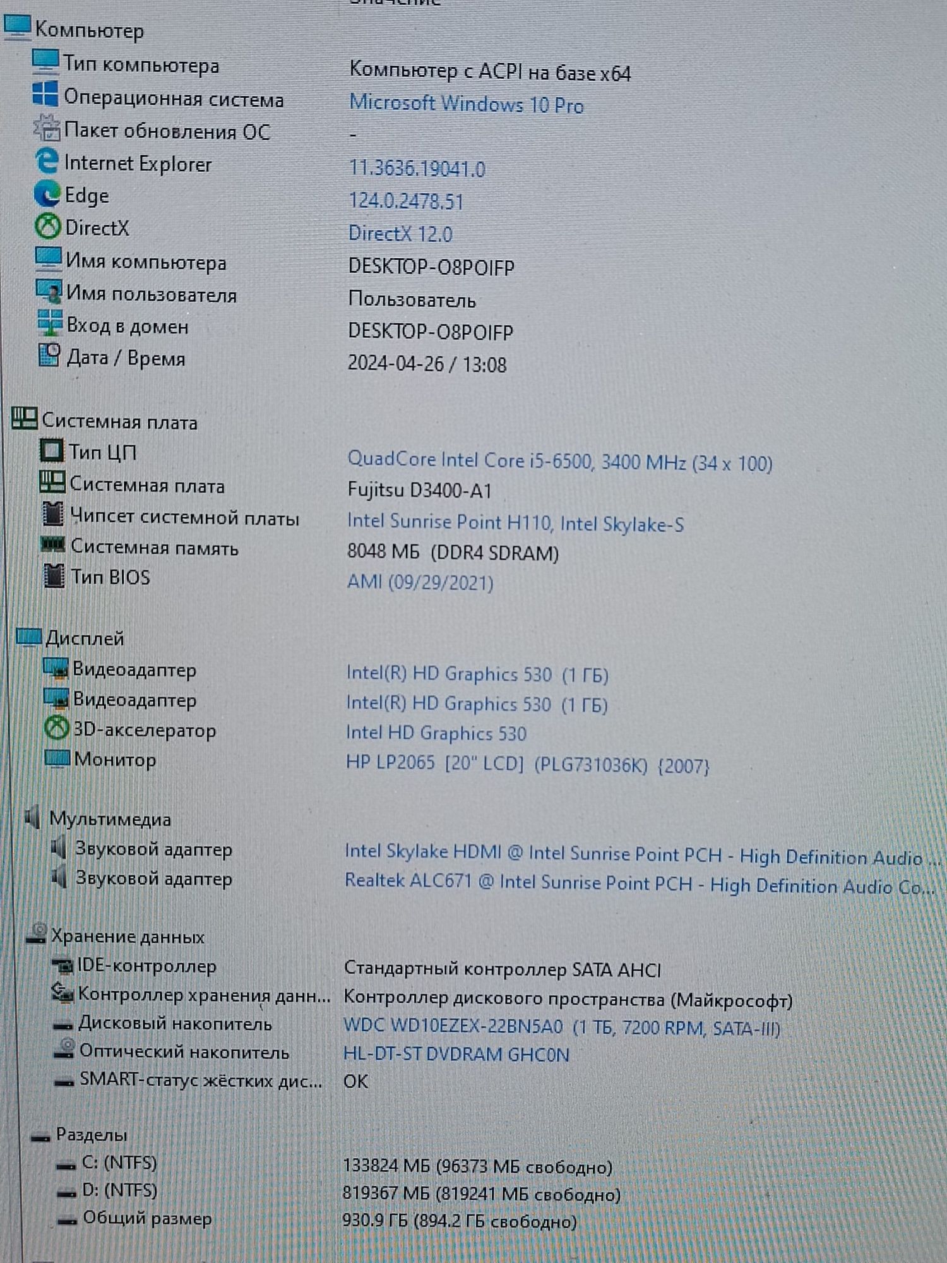Click the Internet Explorer icon
The image size is (947, 1263).
click(x=47, y=160)
